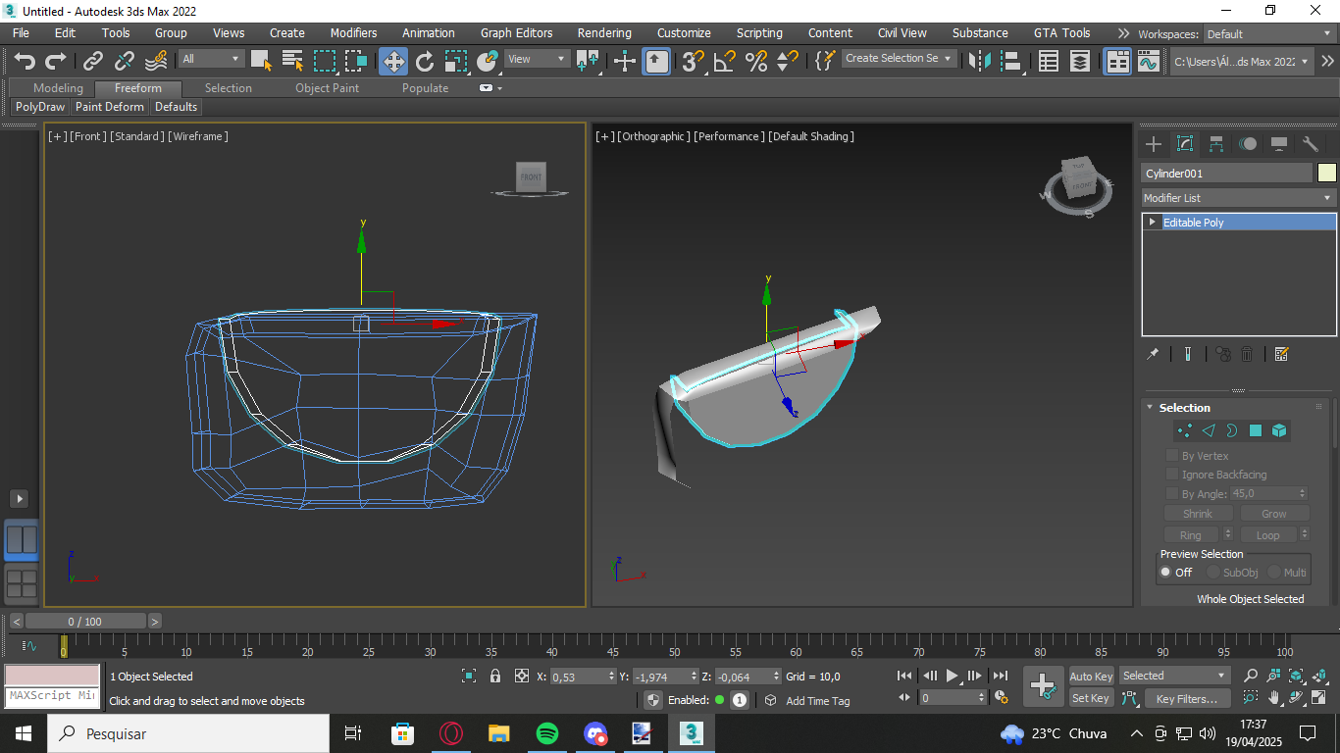This screenshot has height=753, width=1340.
Task: Open the Curve Editor from the toolbar
Action: point(1149,62)
